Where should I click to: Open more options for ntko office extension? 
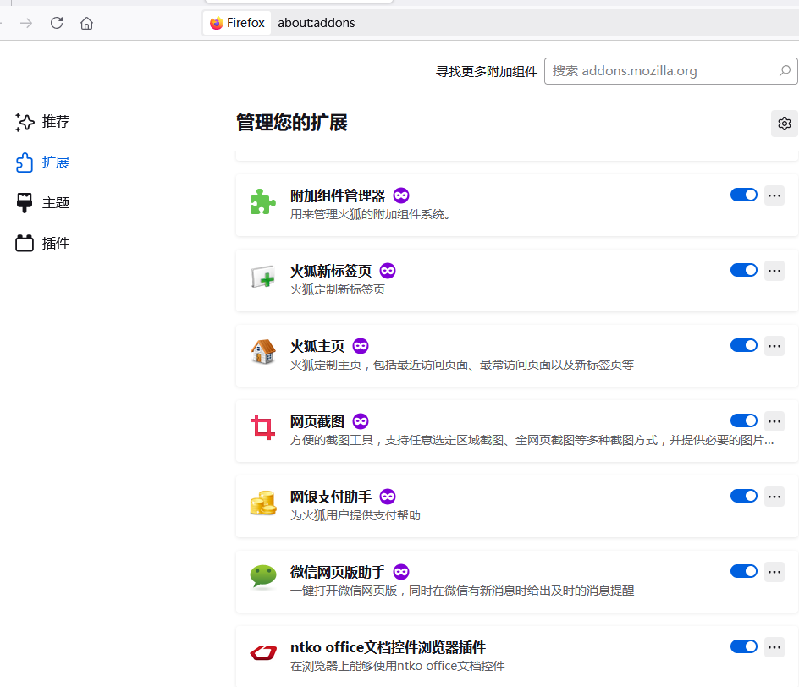[774, 646]
